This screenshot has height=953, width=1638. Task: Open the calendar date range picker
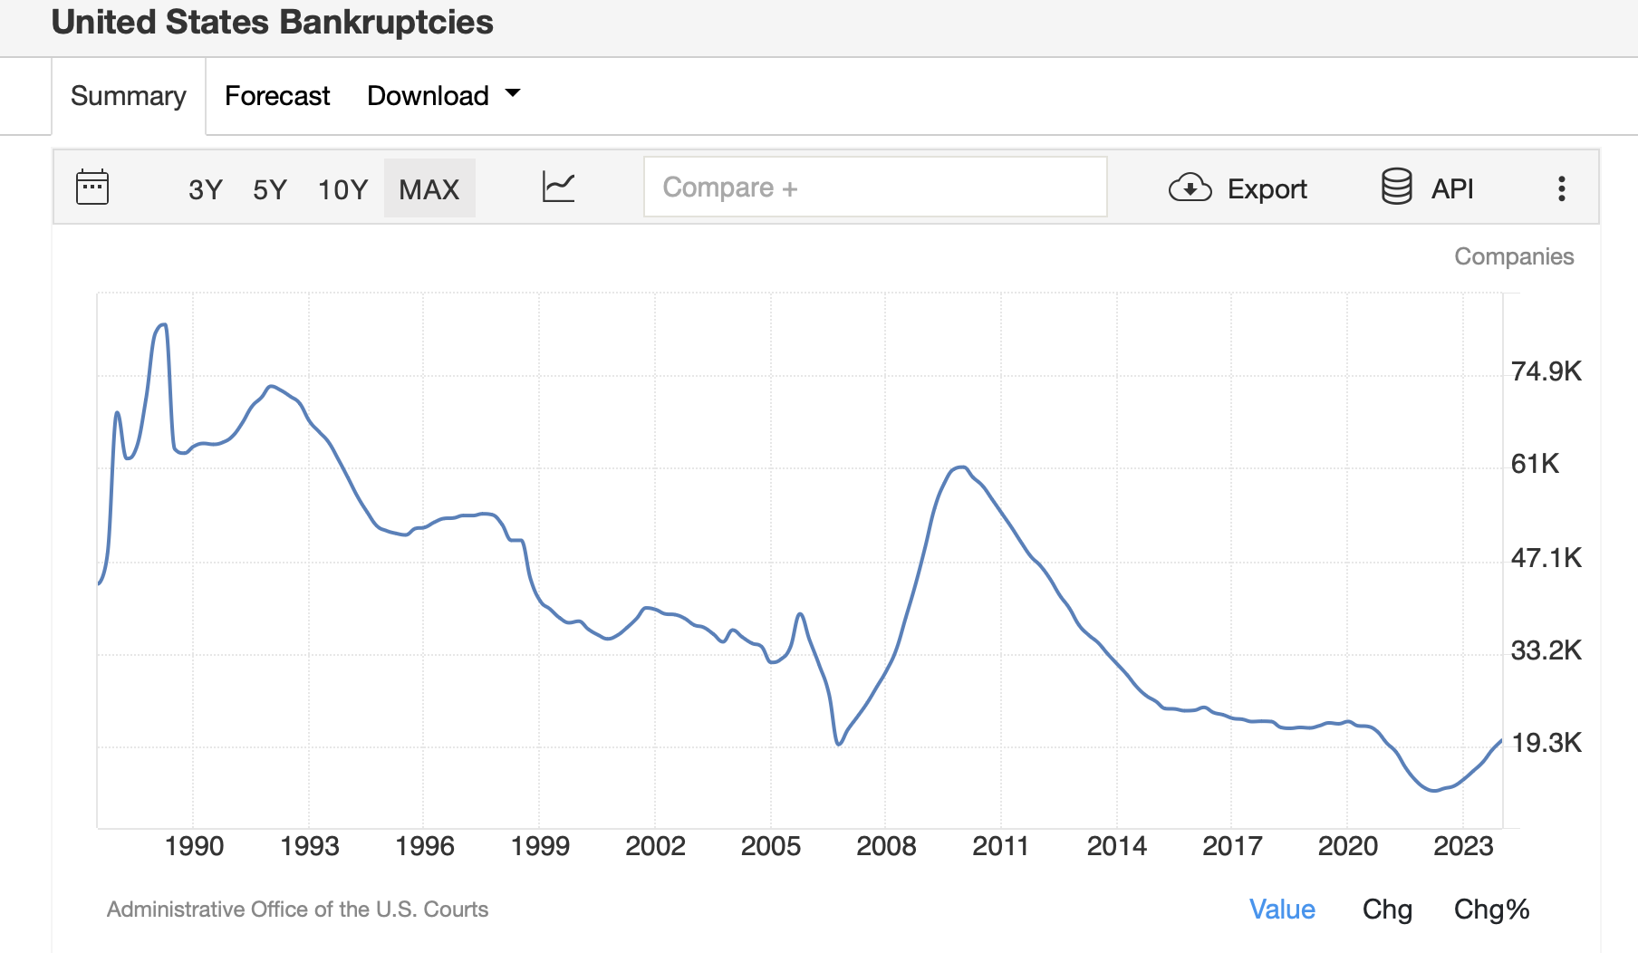click(x=92, y=188)
